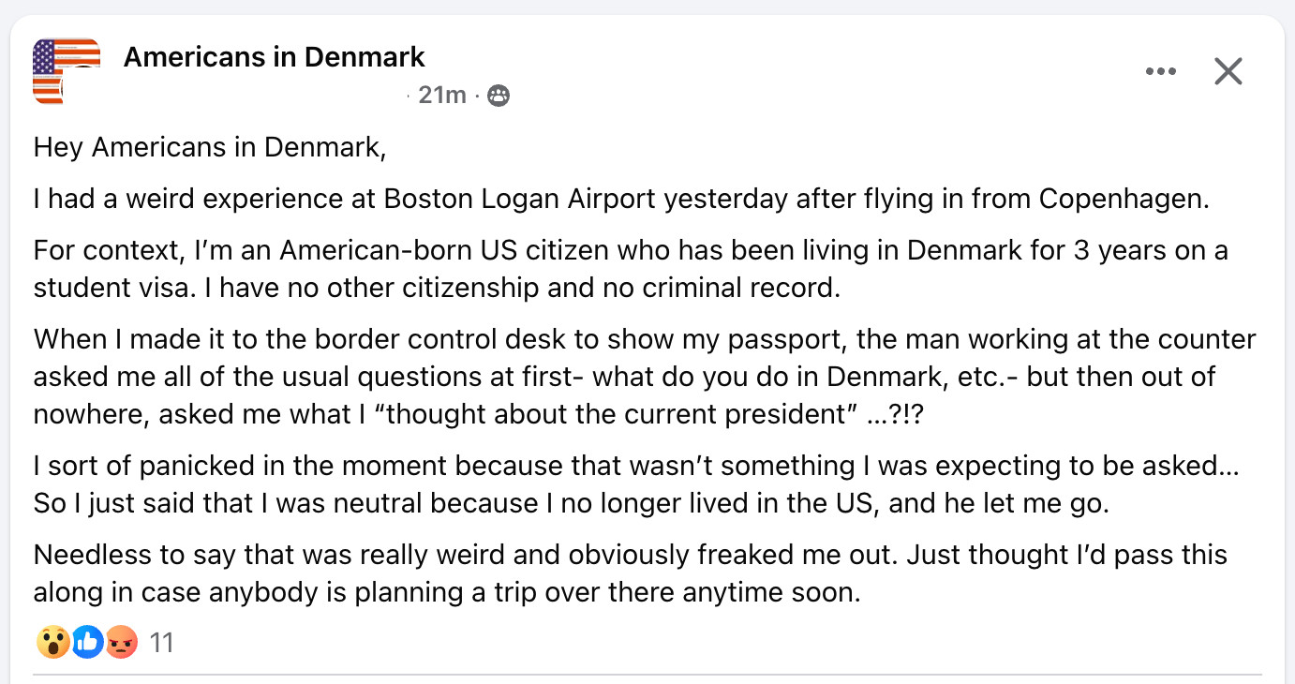Viewport: 1295px width, 684px height.
Task: Close the post with the X button
Action: 1228,71
